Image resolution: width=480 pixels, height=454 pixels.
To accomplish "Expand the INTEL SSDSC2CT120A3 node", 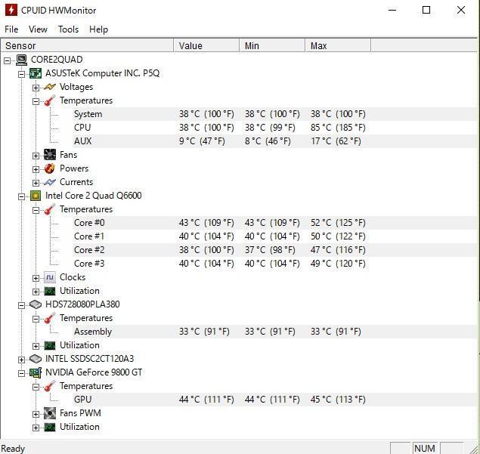I will pos(21,360).
